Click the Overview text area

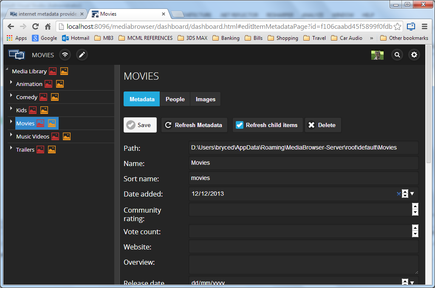pyautogui.click(x=303, y=264)
